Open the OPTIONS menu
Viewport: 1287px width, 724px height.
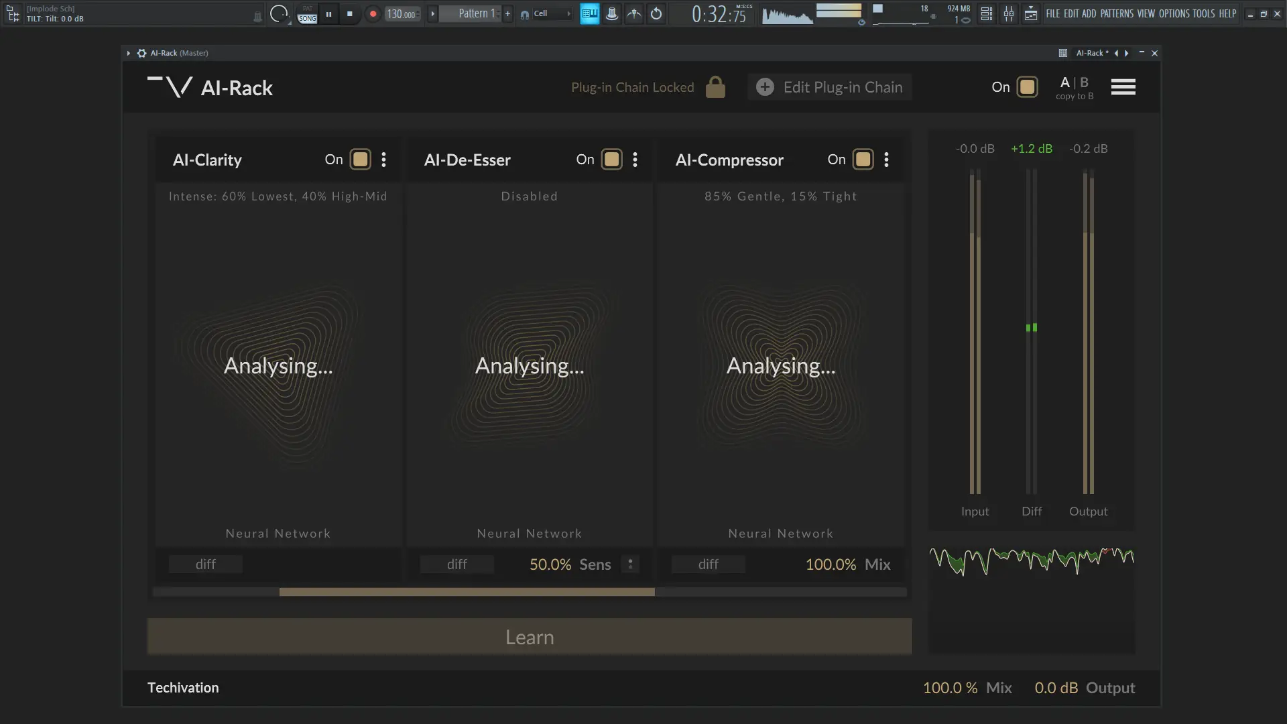[x=1174, y=13]
